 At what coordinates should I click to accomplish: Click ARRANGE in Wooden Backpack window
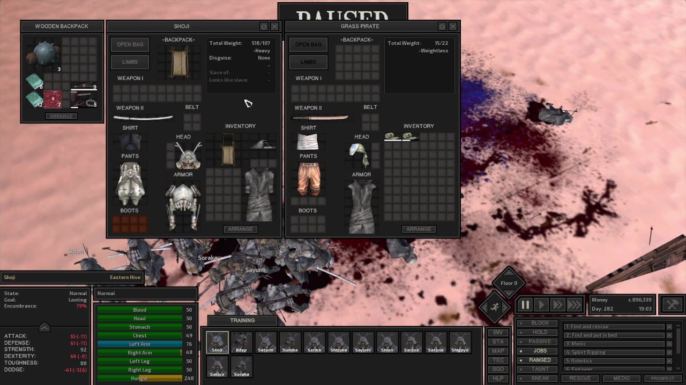tap(61, 116)
